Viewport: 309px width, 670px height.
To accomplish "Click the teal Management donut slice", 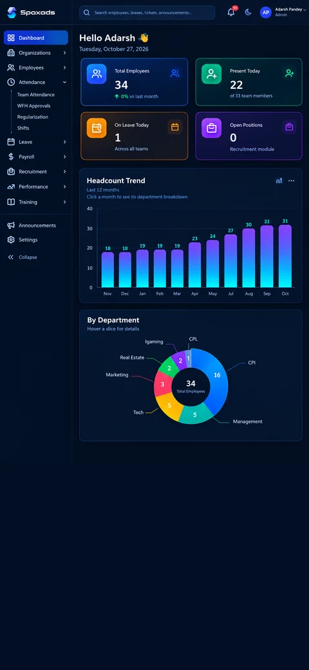I will (x=195, y=414).
